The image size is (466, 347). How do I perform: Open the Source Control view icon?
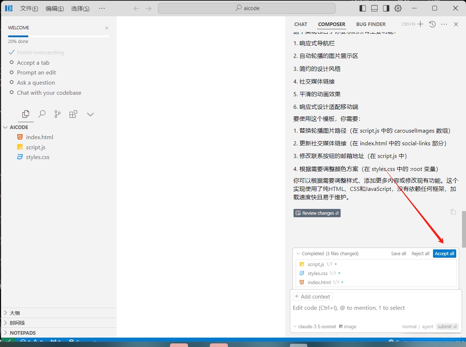click(58, 114)
